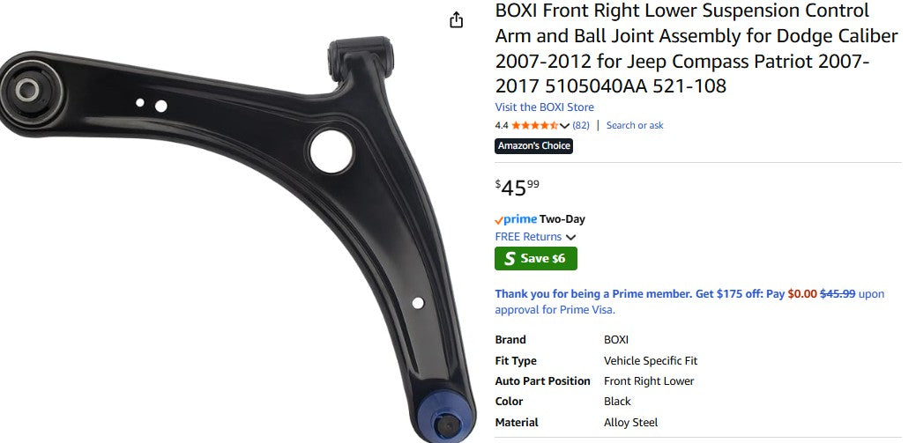Click the Amazon's Choice badge
Viewport: 916px width, 443px height.
[534, 146]
